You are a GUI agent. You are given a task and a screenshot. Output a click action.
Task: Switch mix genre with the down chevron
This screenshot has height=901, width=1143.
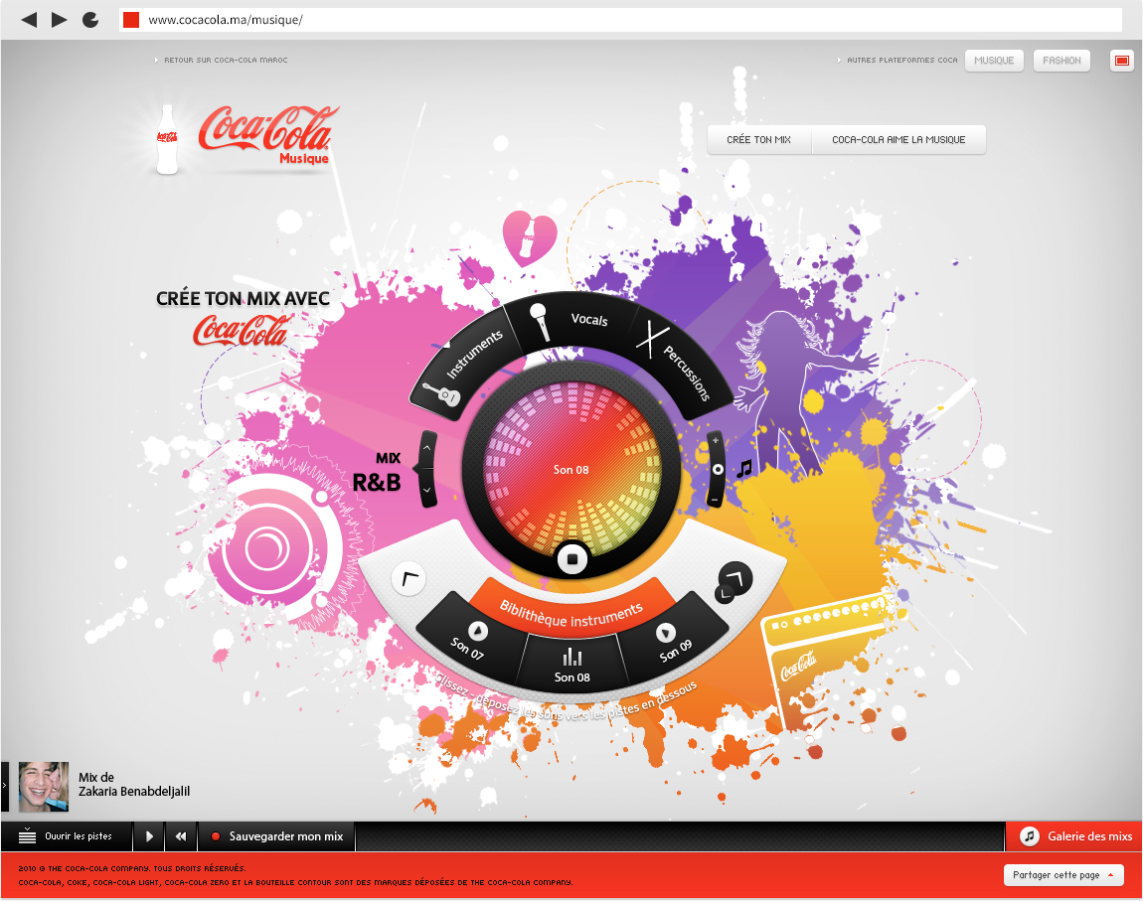[x=427, y=490]
